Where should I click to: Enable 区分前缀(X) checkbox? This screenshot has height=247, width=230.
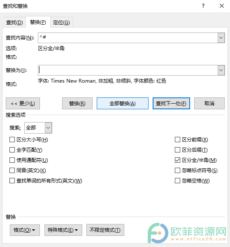point(177,140)
